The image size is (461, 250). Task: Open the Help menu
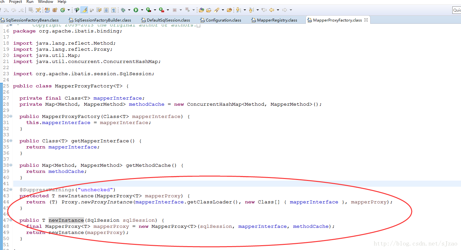pyautogui.click(x=62, y=2)
